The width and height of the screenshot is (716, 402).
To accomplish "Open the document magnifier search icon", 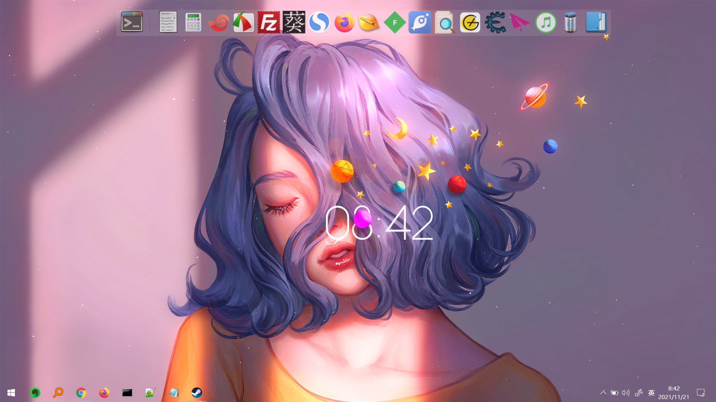I will 445,22.
